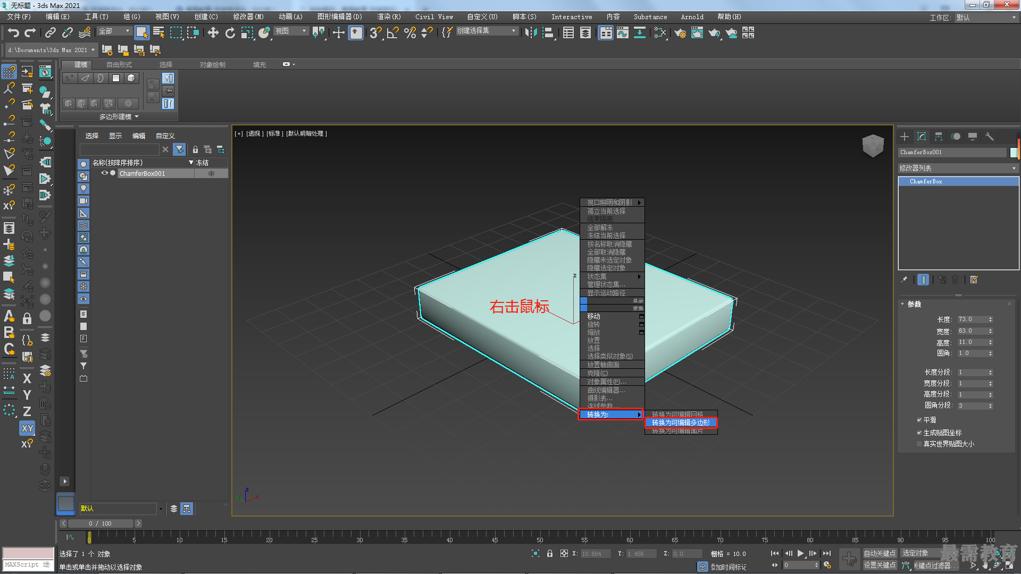Toggle the Angle Snap icon
This screenshot has width=1021, height=574.
(393, 33)
